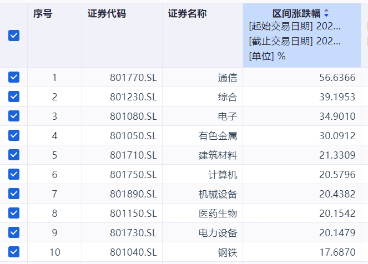Uncheck the checkbox for row 7 机械设备
The width and height of the screenshot is (368, 264).
pyautogui.click(x=14, y=194)
